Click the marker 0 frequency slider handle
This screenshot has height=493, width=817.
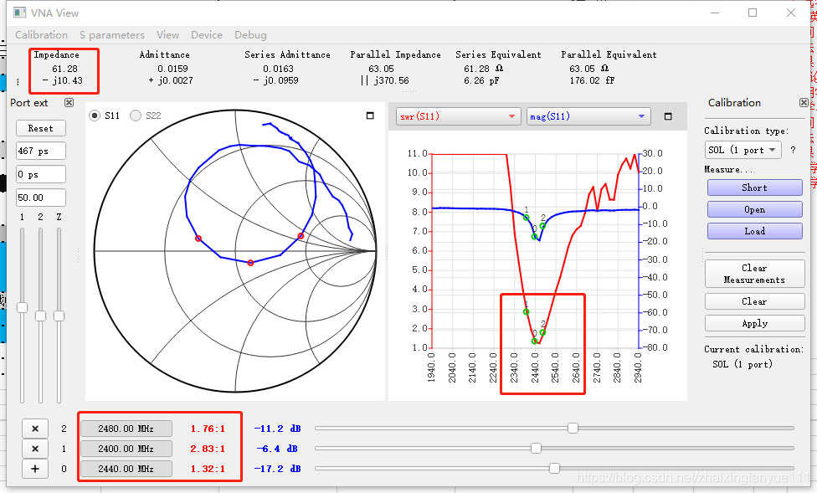point(554,468)
